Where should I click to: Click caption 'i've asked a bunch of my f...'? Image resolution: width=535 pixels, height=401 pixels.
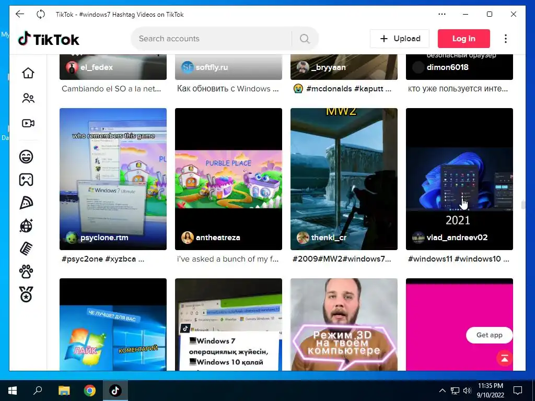coord(228,259)
